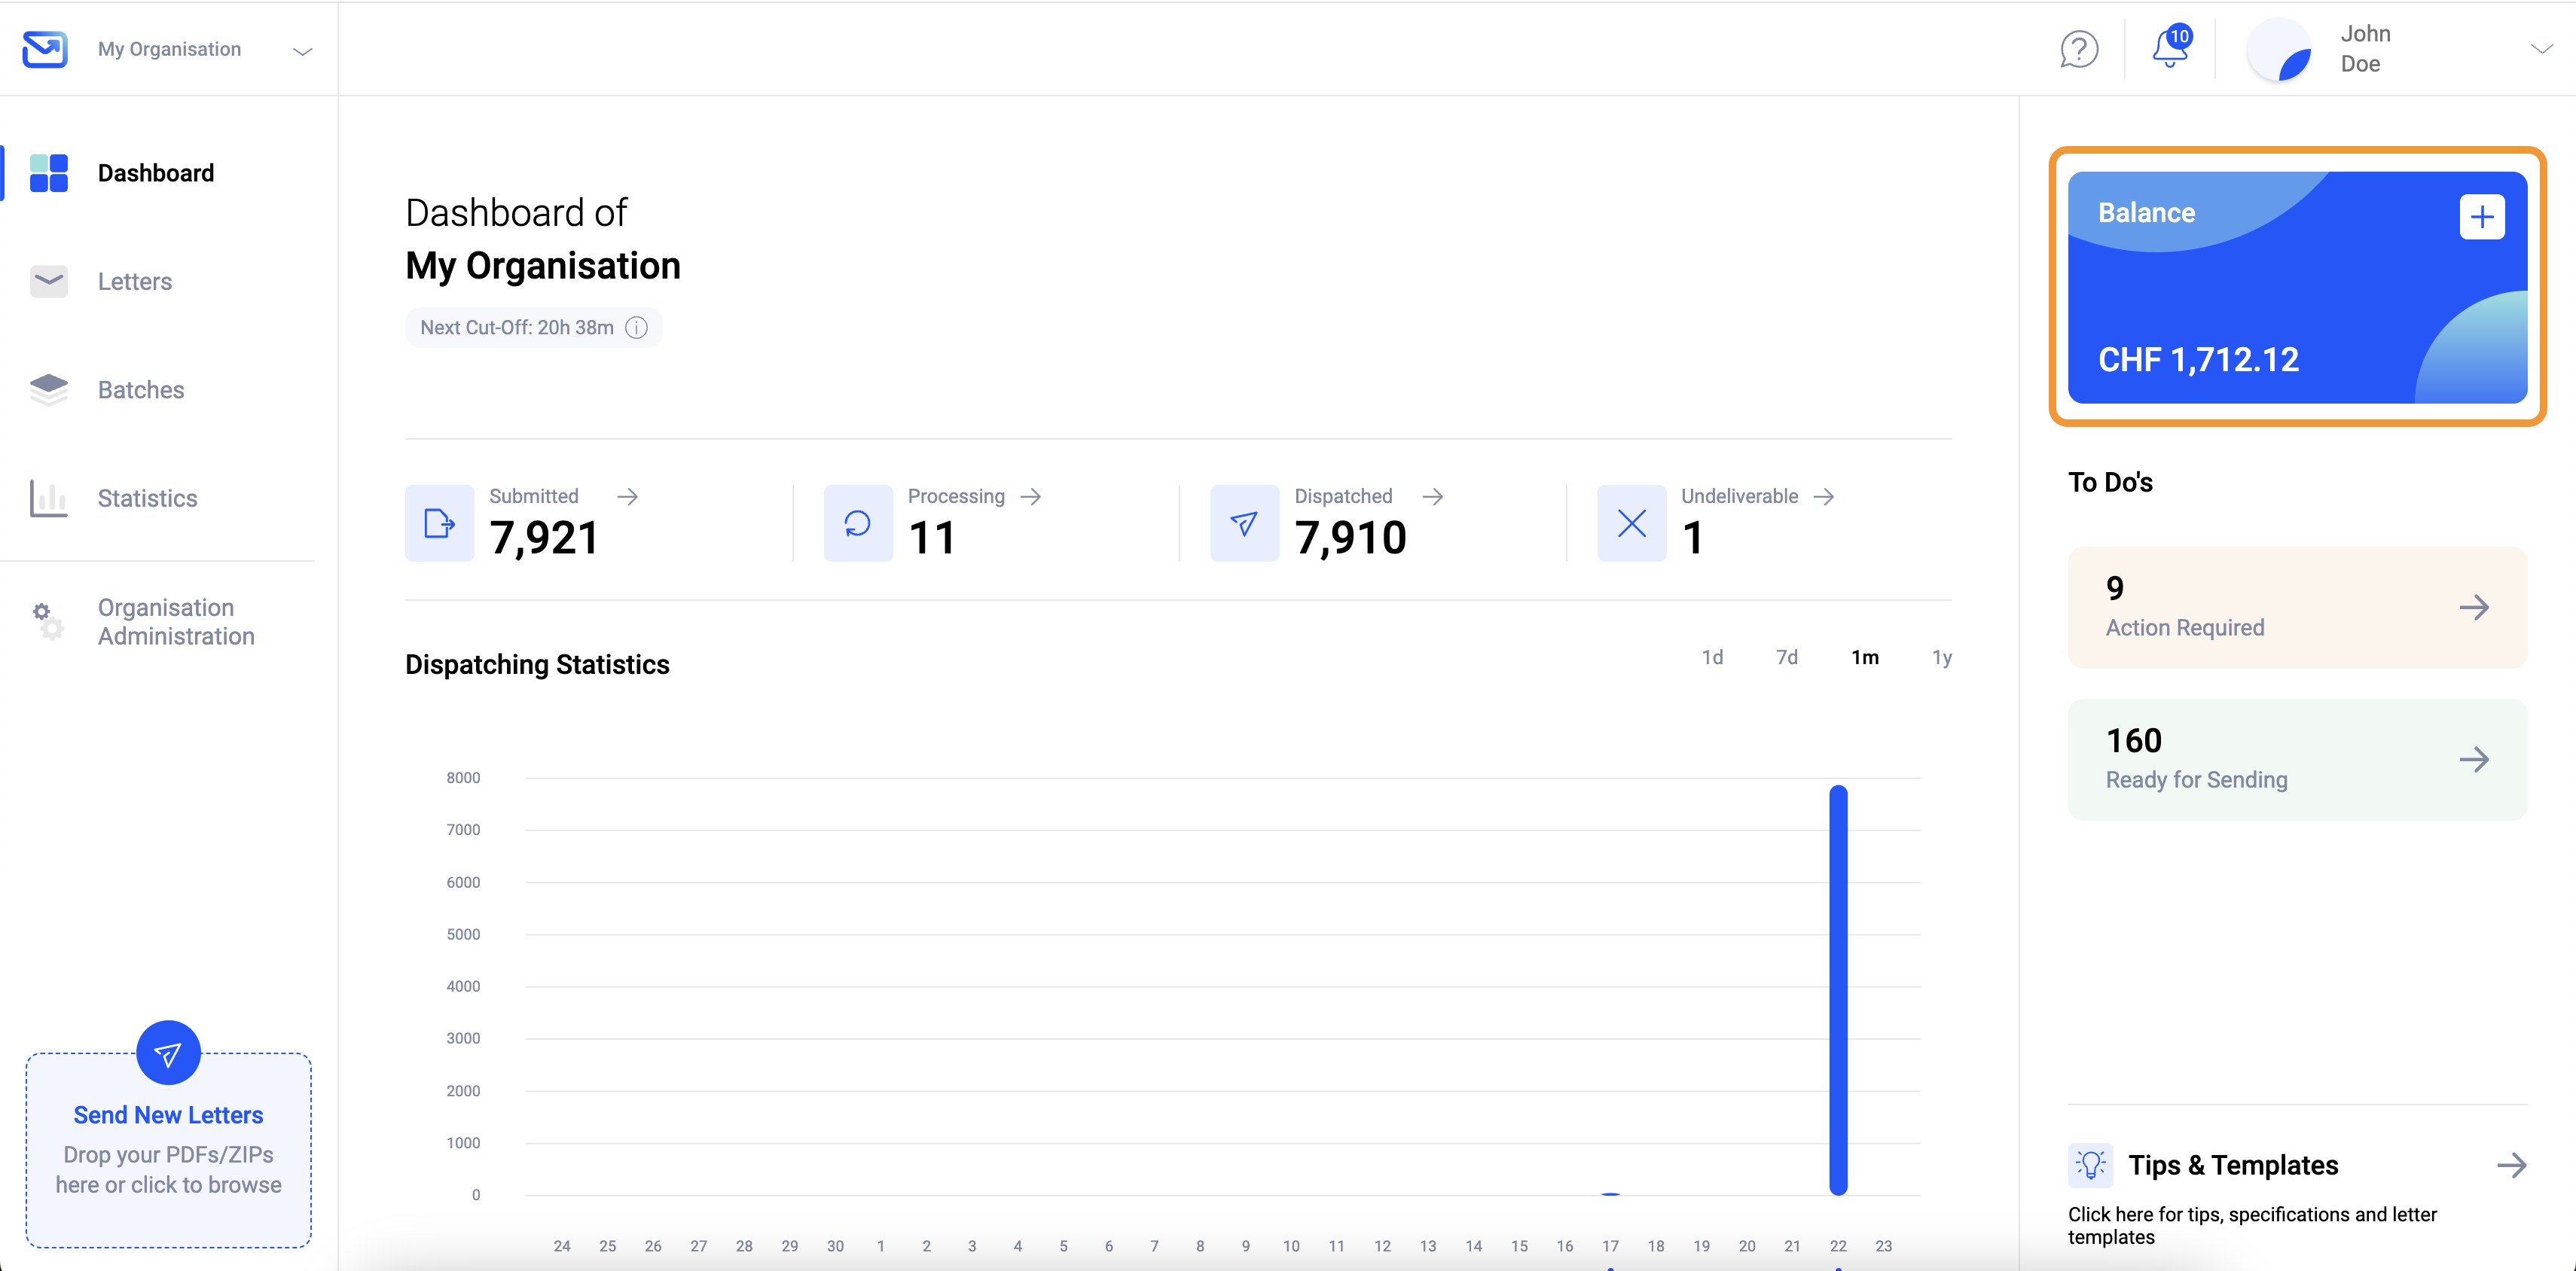Click the Undeliverable X icon

[x=1631, y=523]
